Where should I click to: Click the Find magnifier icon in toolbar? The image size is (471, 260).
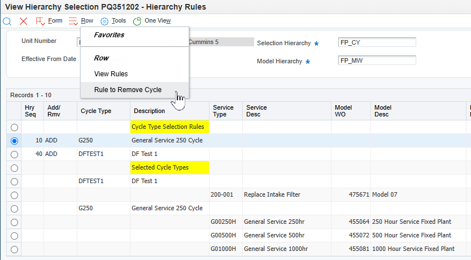click(x=7, y=21)
